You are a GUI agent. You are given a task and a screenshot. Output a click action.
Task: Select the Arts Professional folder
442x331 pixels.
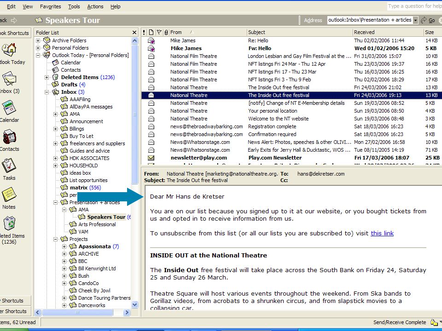[x=97, y=224]
